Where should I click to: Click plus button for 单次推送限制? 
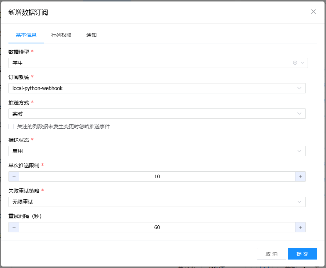[x=300, y=176]
